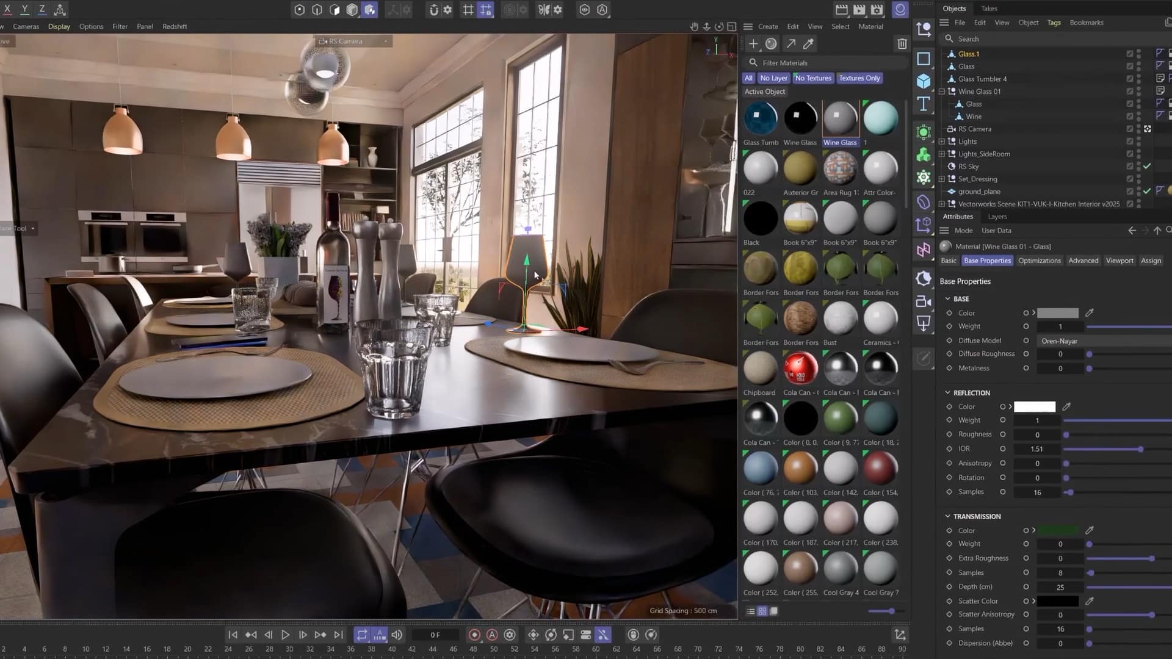
Task: Select the Cola Can red material thumbnail
Action: pyautogui.click(x=800, y=369)
